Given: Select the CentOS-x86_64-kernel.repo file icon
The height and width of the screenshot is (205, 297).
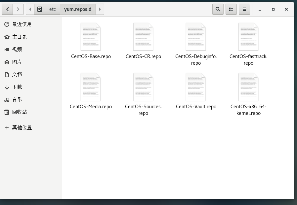Looking at the screenshot, I should pos(248,87).
